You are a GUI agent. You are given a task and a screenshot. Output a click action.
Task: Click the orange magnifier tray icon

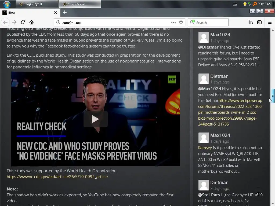(x=255, y=4)
